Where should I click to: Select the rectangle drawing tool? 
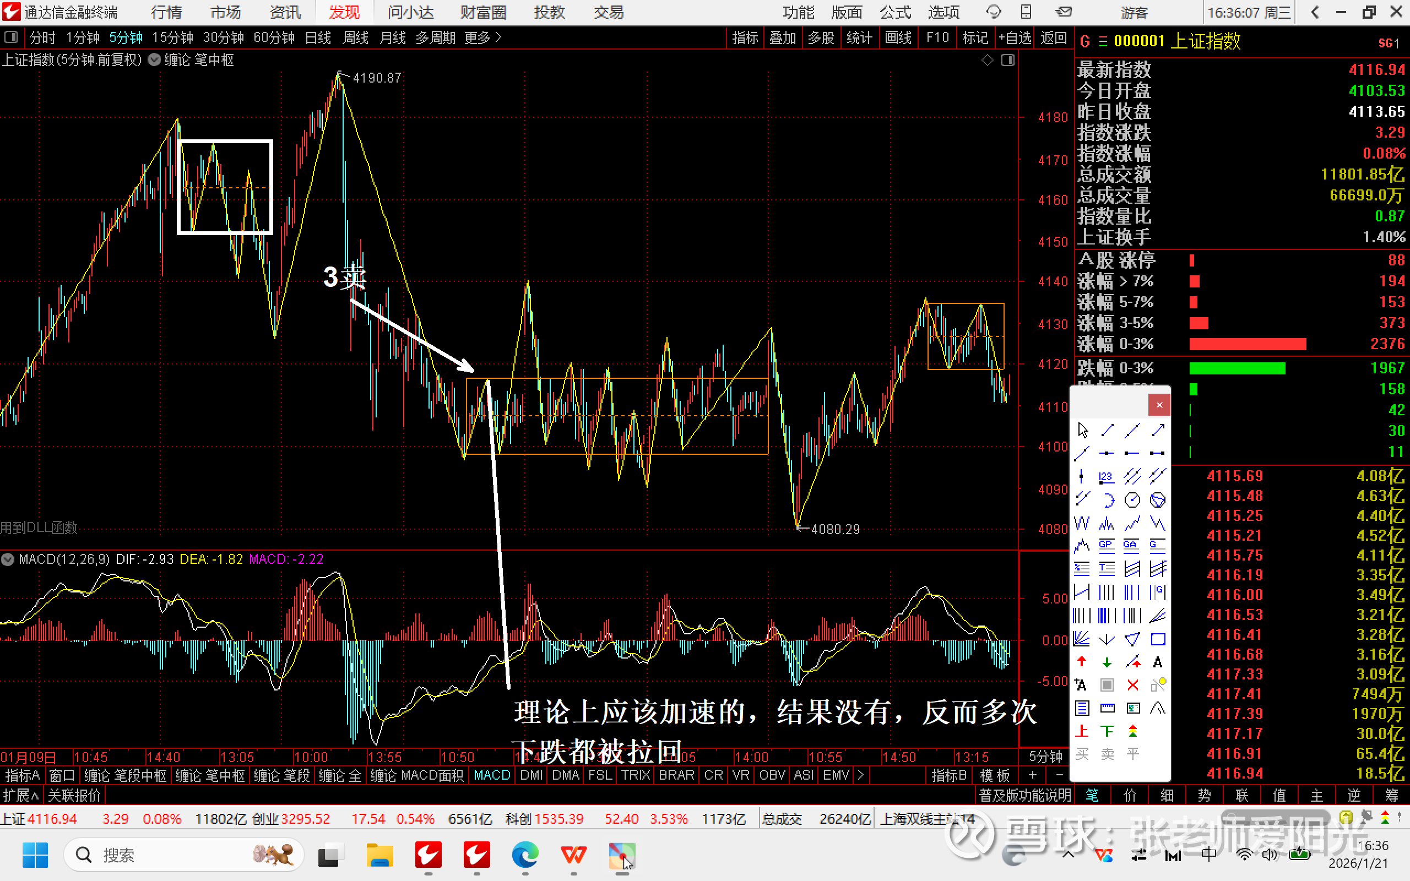click(1157, 639)
